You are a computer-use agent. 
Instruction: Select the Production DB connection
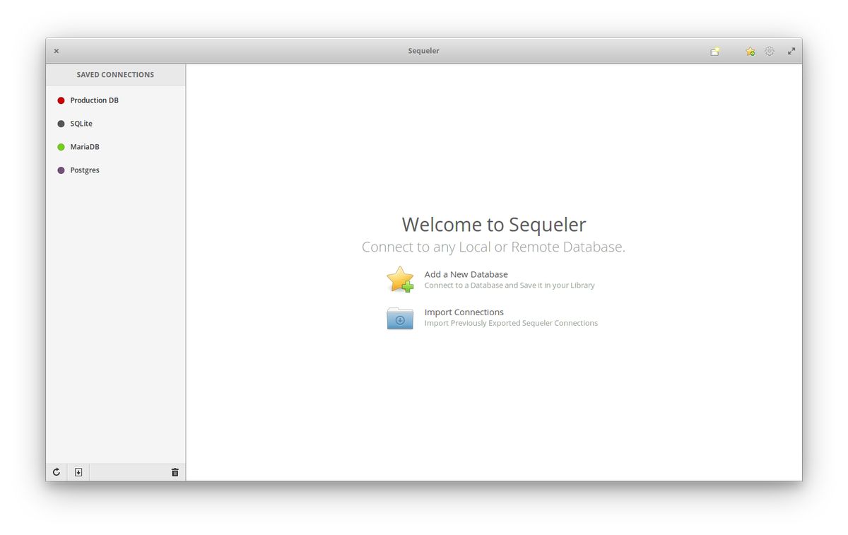click(94, 100)
